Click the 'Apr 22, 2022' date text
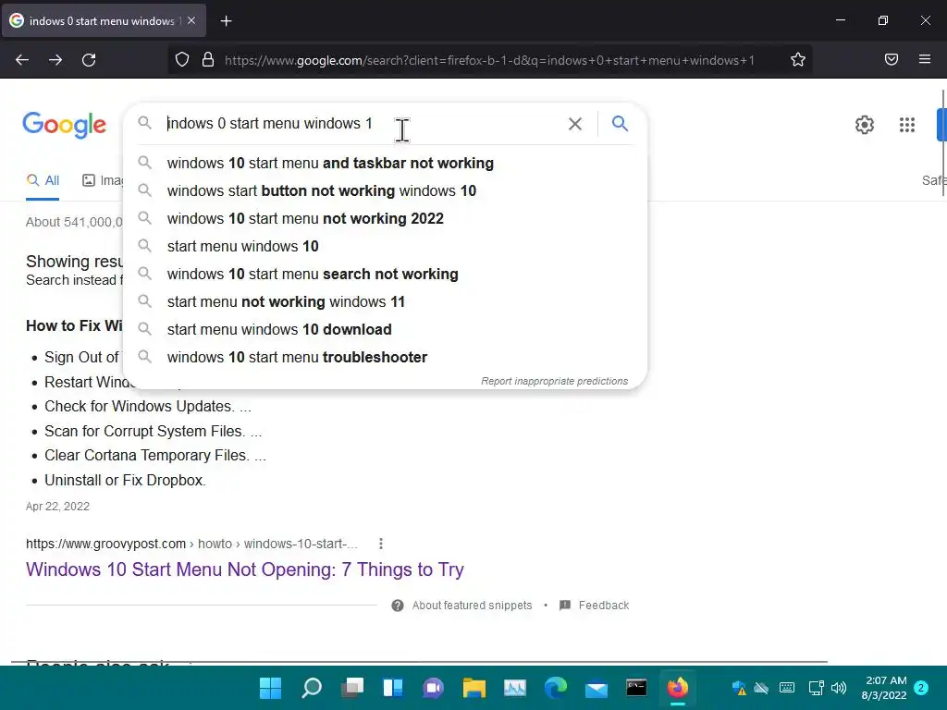The width and height of the screenshot is (947, 710). [57, 507]
